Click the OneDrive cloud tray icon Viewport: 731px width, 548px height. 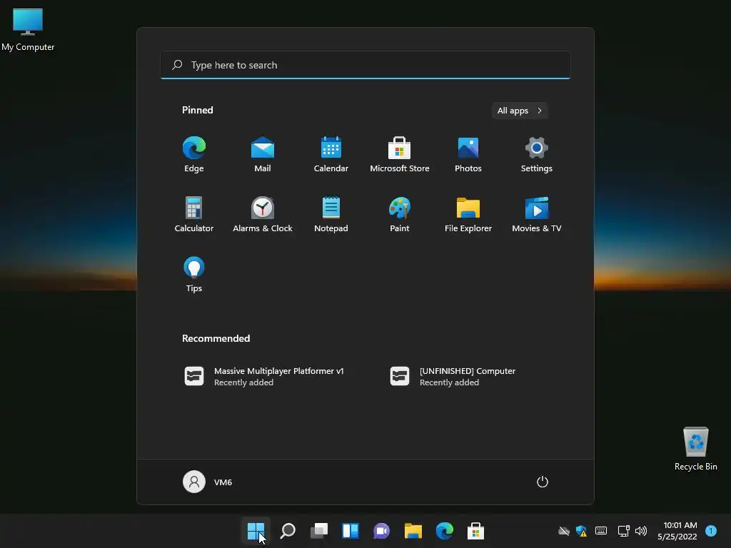[x=564, y=531]
